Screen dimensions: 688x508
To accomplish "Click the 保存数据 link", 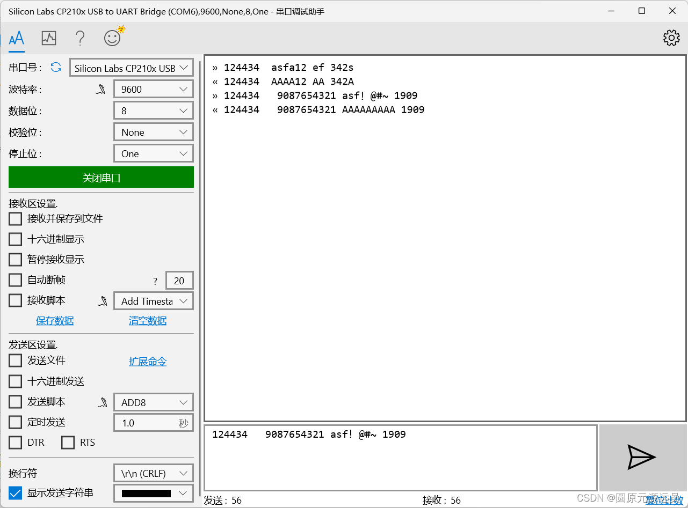I will point(55,321).
